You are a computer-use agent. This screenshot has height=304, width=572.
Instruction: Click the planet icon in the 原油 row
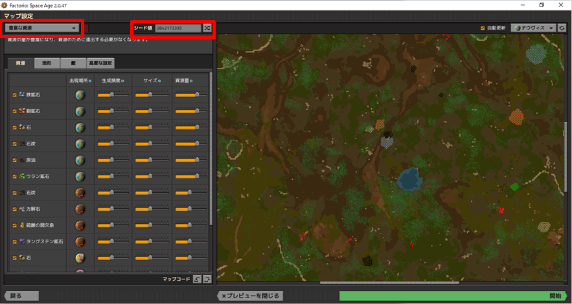[80, 160]
